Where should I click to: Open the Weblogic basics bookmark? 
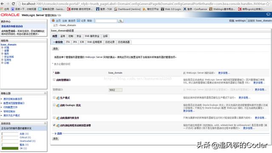click(x=222, y=9)
